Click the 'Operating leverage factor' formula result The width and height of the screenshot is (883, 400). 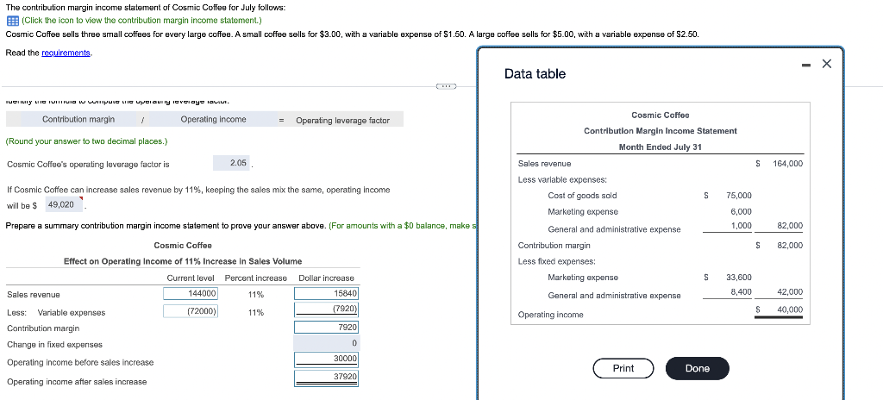coord(342,121)
